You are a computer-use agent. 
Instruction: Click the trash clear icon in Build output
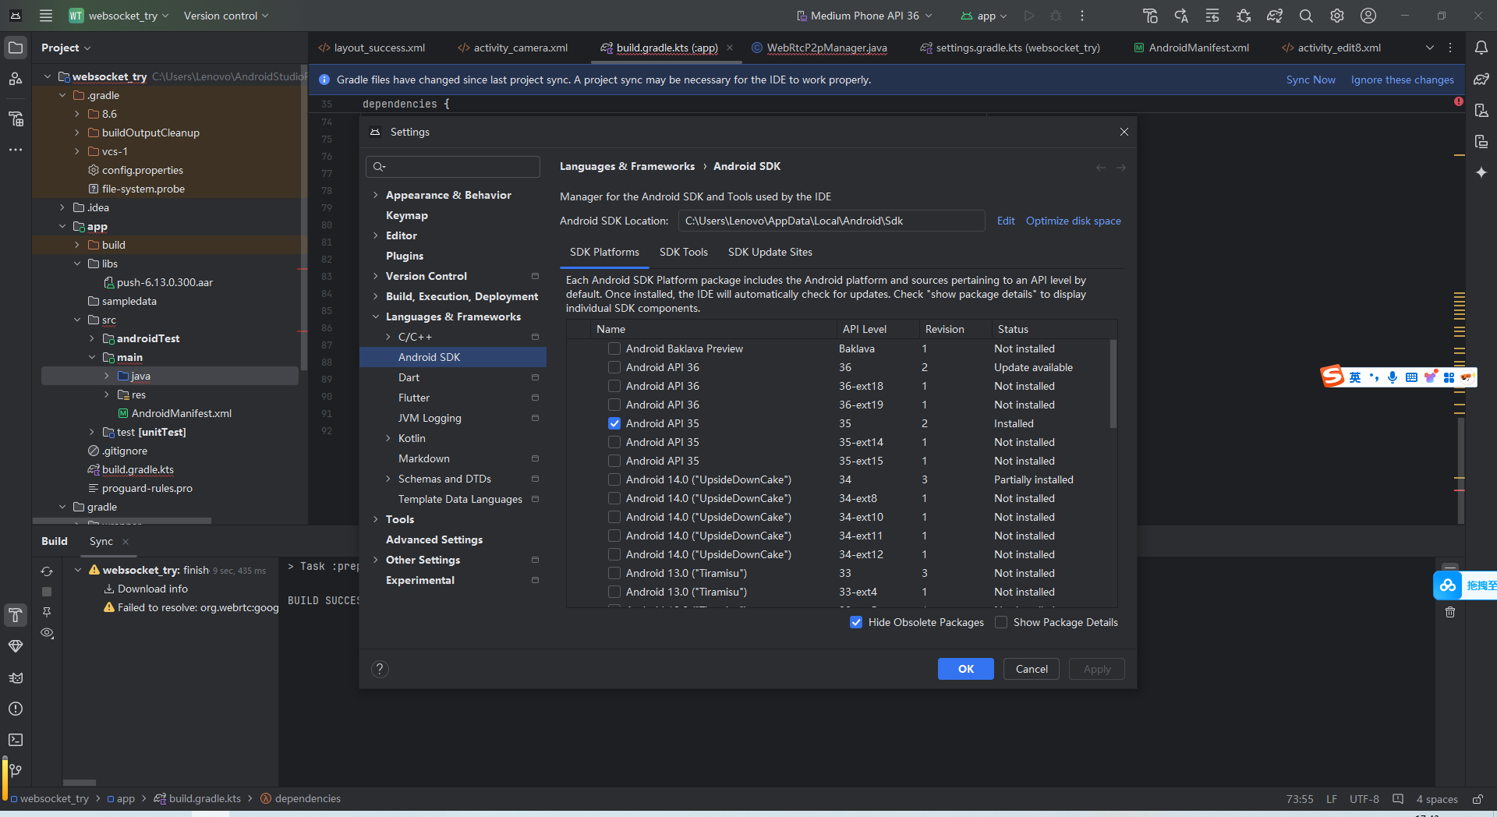click(x=1450, y=612)
